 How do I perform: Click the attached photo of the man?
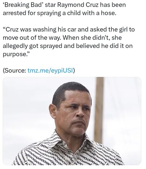[x=72, y=121]
